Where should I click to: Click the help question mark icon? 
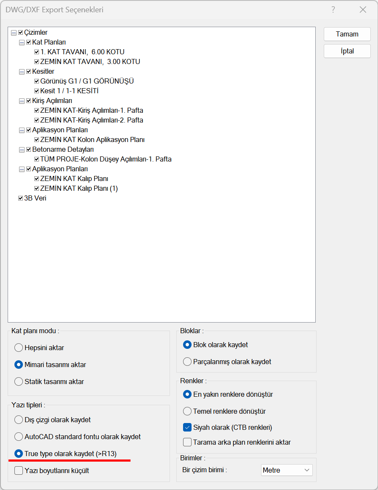334,10
